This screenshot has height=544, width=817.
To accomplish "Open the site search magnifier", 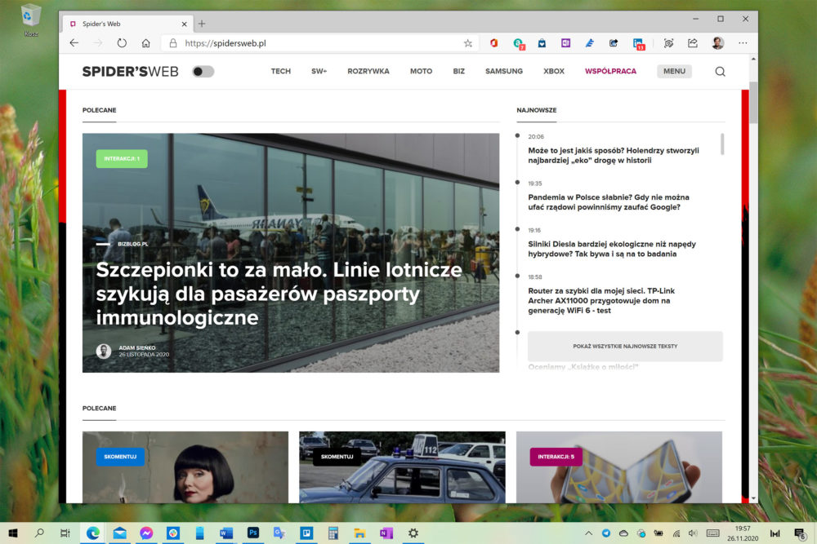I will (x=720, y=71).
